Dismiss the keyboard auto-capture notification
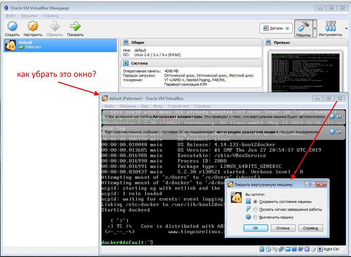 [x=332, y=116]
